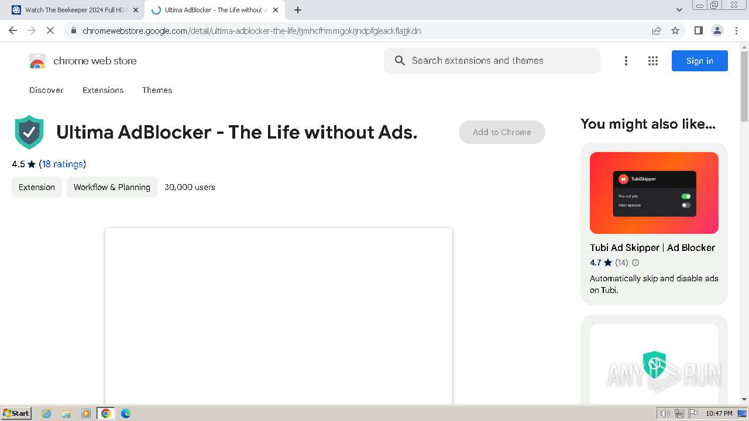Show rating info for Tubi Ad Skipper

pos(635,263)
